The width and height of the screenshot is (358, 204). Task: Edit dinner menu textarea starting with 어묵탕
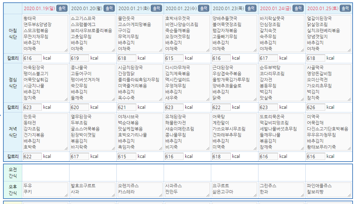235,132
